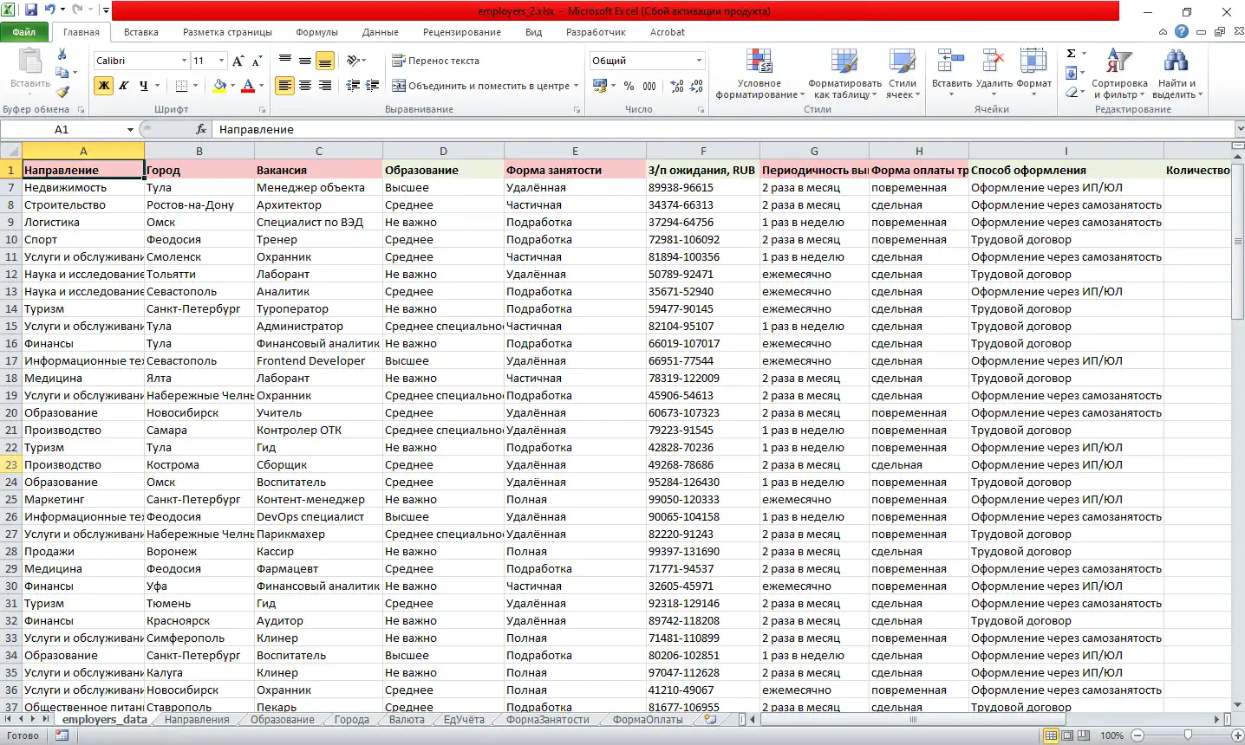Viewport: 1245px width, 745px height.
Task: Toggle Wrap Text (Перенос текста)
Action: (435, 61)
